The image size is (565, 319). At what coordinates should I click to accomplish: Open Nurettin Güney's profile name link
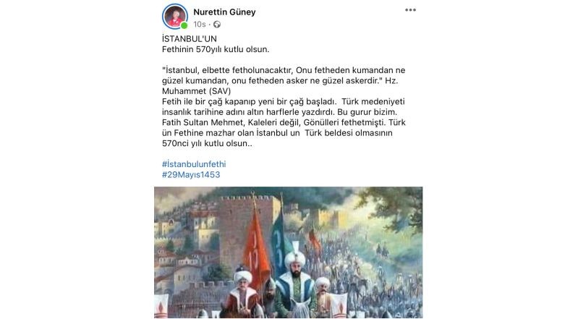(x=224, y=12)
